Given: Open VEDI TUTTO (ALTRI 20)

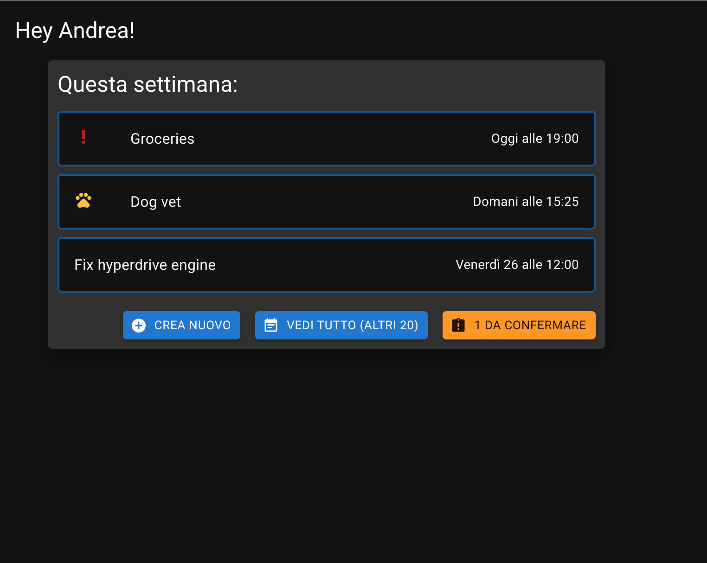Looking at the screenshot, I should pyautogui.click(x=341, y=325).
